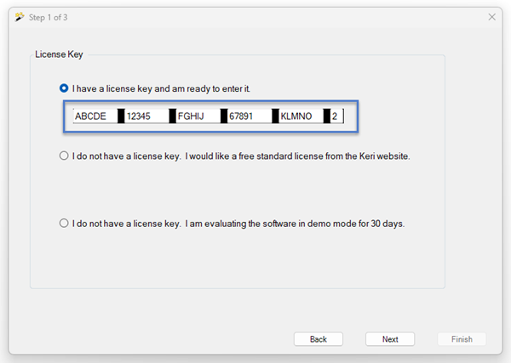
Task: Click the black separator between 12345 and FGHIJ
Action: (x=172, y=116)
